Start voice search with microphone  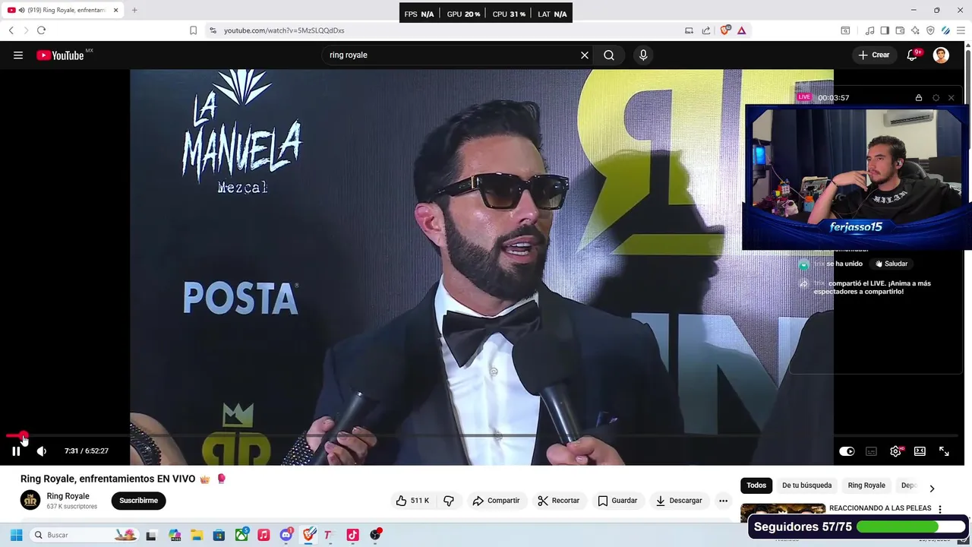point(643,55)
